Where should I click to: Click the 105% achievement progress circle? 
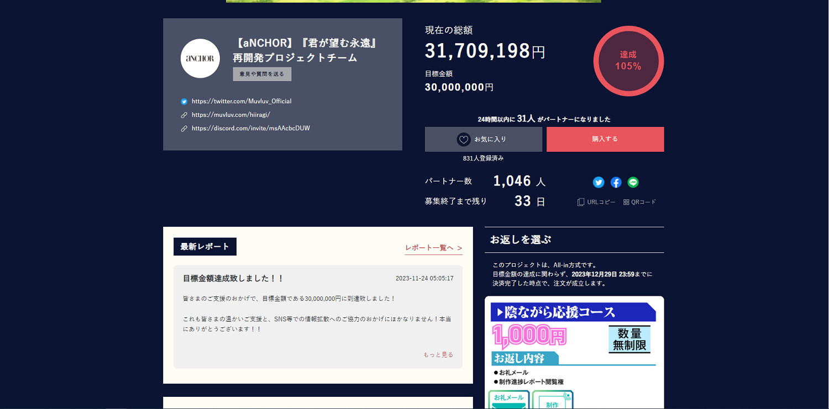pos(628,61)
